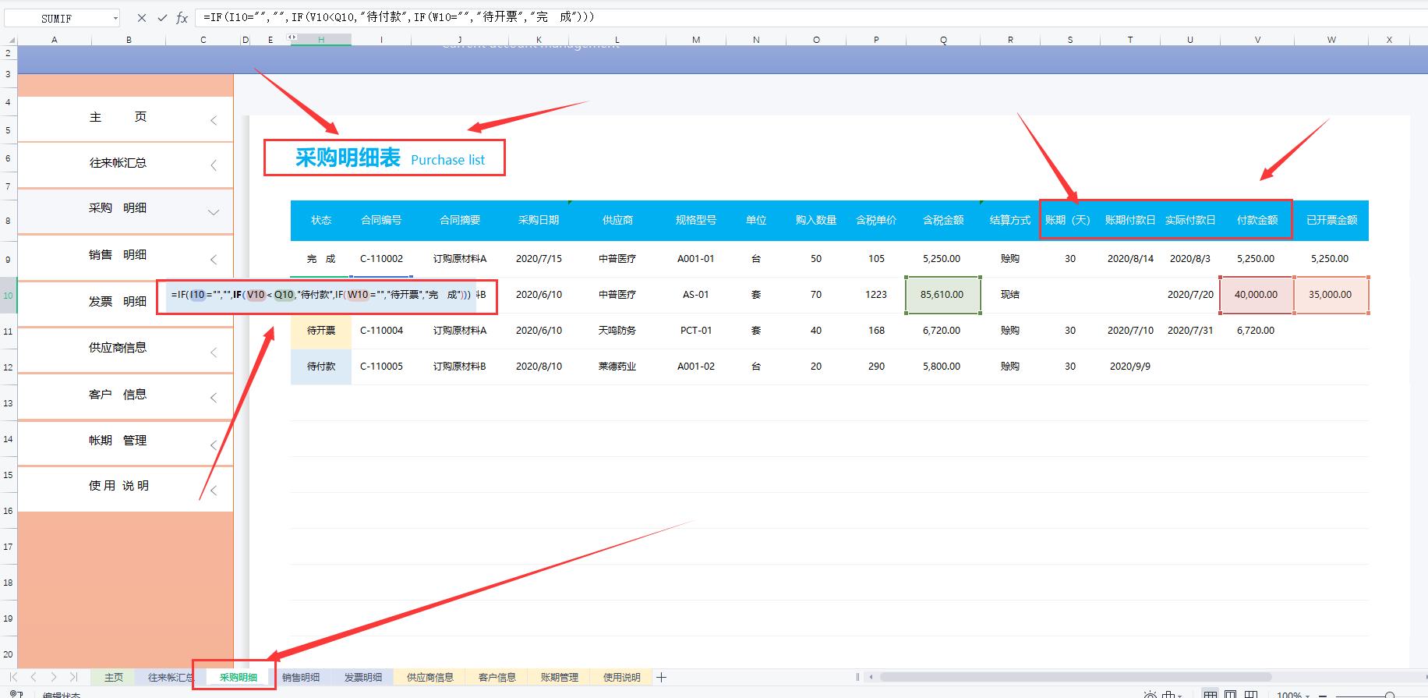The height and width of the screenshot is (698, 1428).
Task: Expand the 主页 sidebar chevron
Action: pos(214,120)
